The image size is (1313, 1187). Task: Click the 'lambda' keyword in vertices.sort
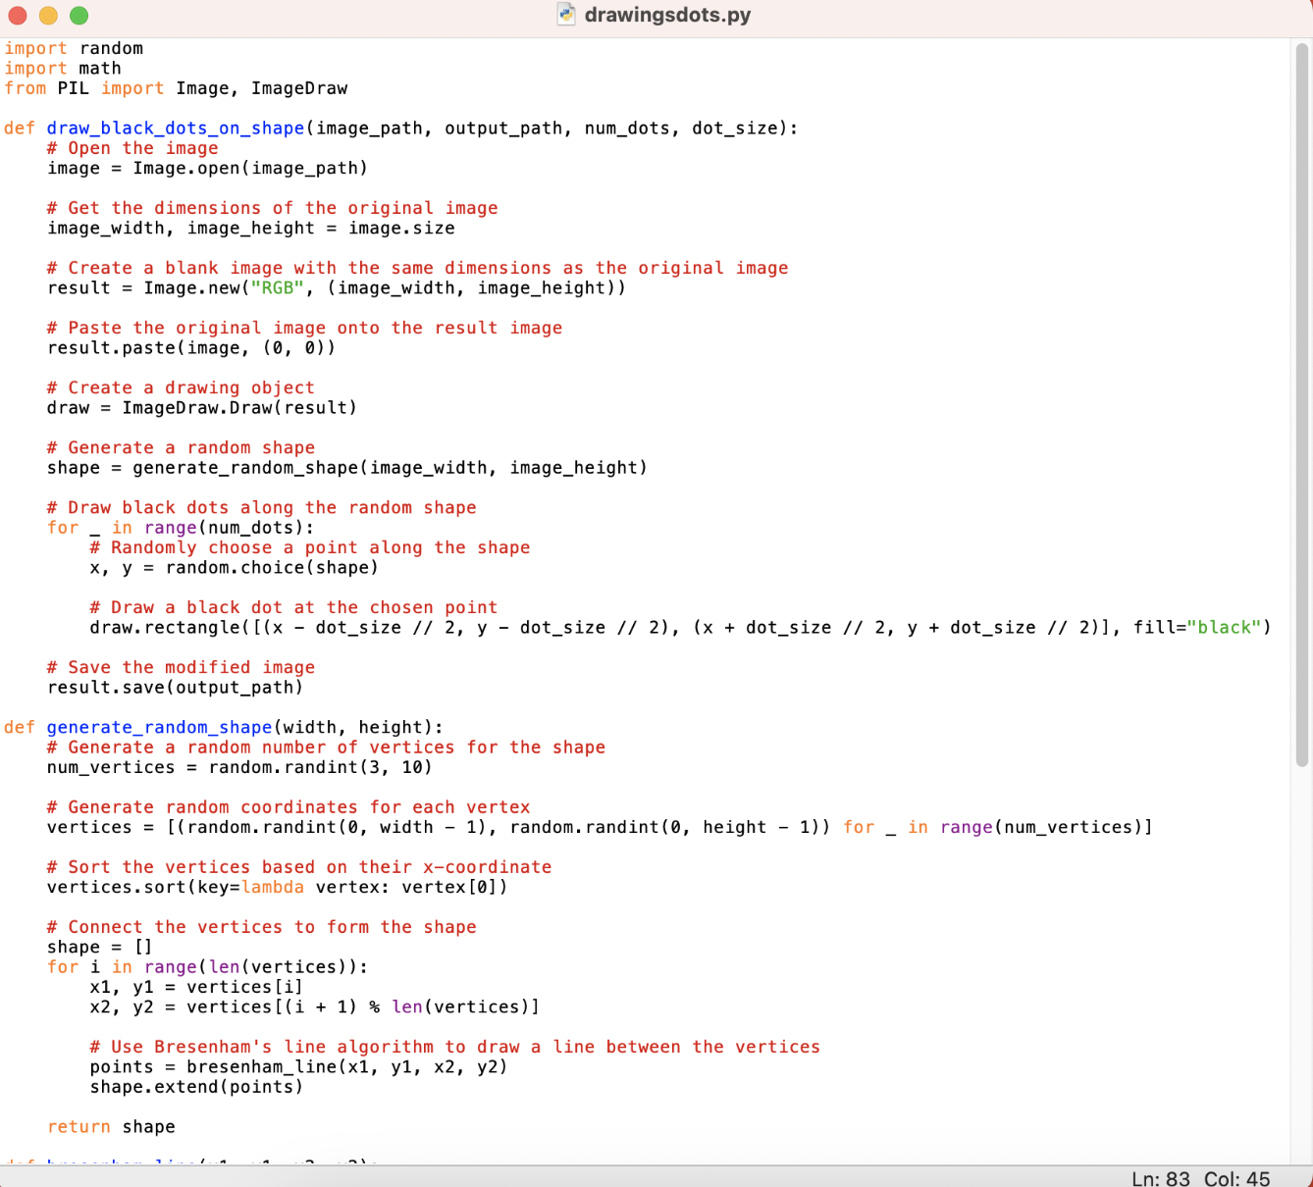pos(273,887)
